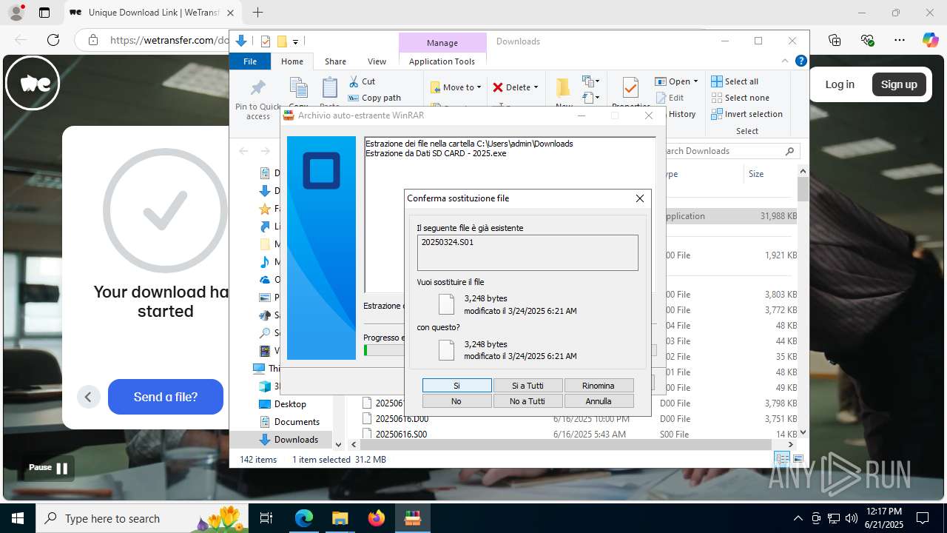Open the Easy access dropdown in ribbon
The image size is (947, 533).
590,98
